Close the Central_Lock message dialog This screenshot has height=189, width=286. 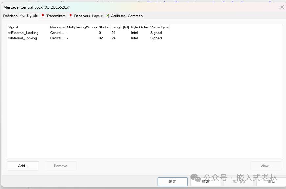282,7
